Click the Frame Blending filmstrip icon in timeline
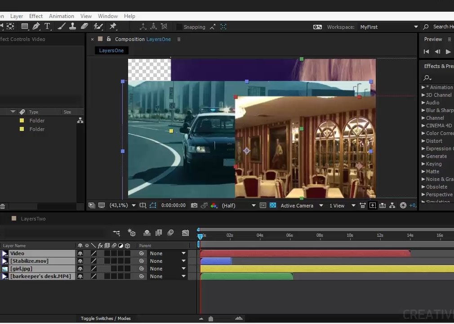 pos(159,233)
